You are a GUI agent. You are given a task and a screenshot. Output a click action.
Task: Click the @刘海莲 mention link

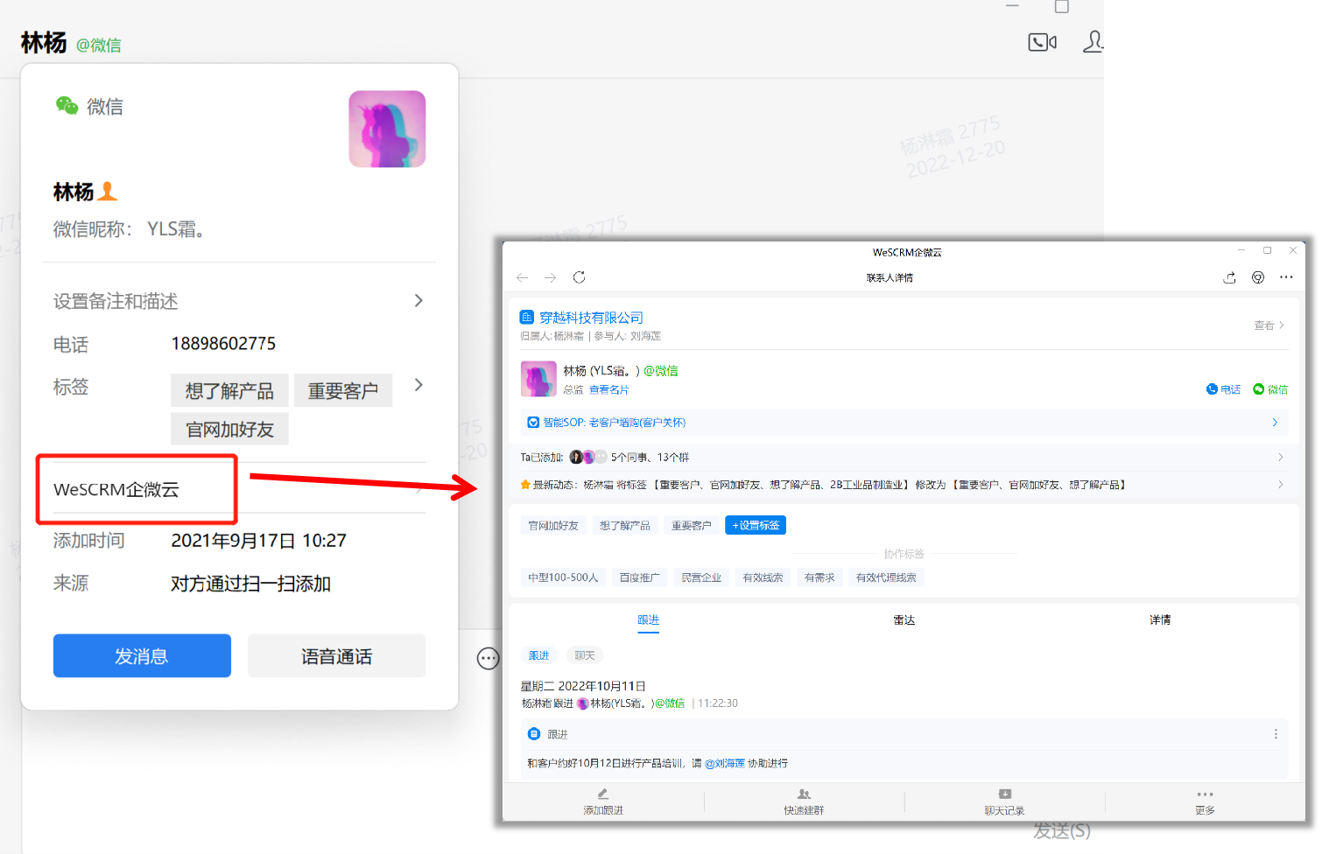pos(725,763)
